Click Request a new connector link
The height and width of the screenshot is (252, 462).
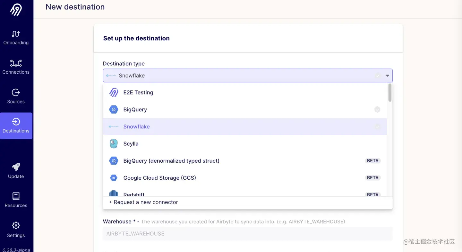point(143,202)
